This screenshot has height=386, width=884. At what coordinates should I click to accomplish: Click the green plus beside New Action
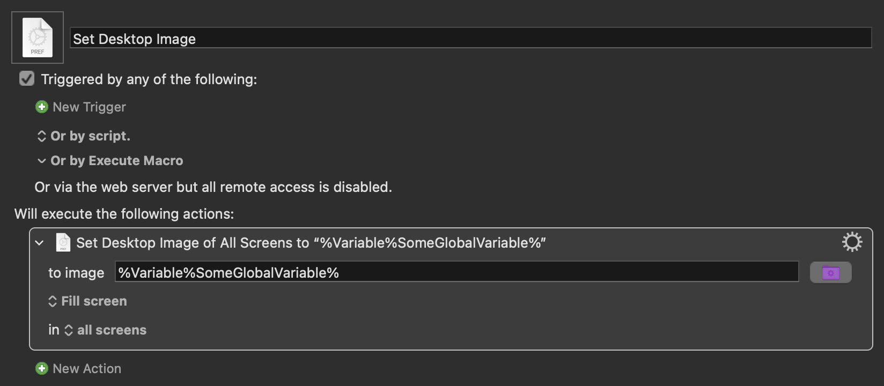pyautogui.click(x=41, y=368)
